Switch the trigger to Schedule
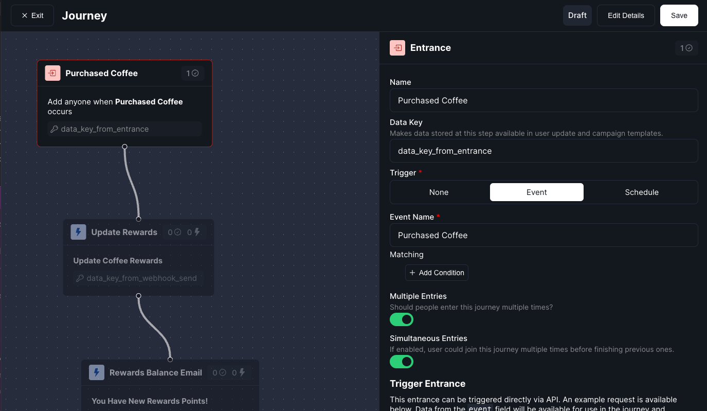707x411 pixels. 642,192
